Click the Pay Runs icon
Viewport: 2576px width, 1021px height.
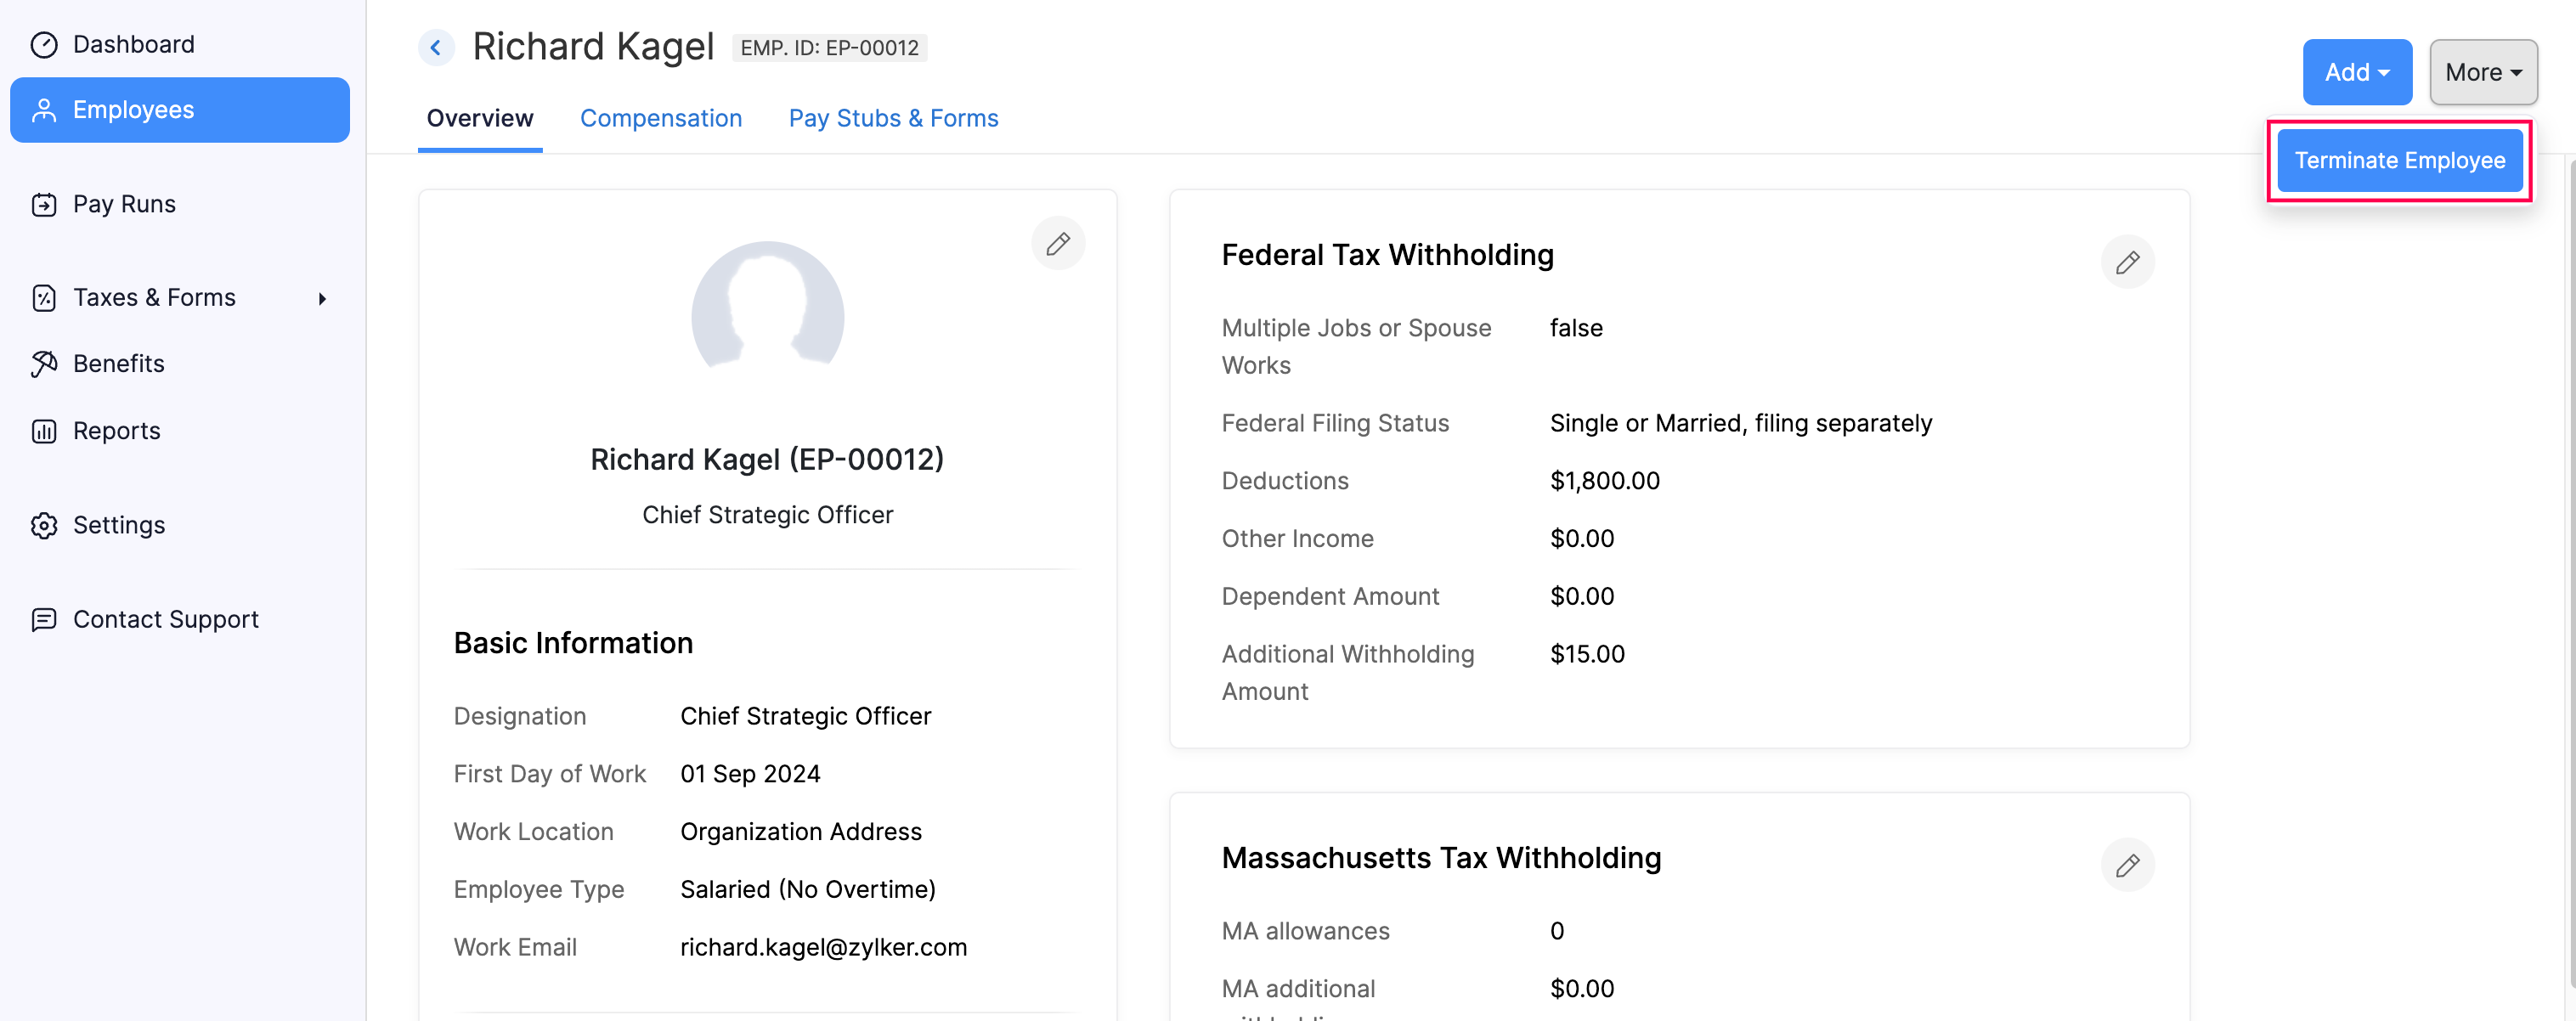45,203
